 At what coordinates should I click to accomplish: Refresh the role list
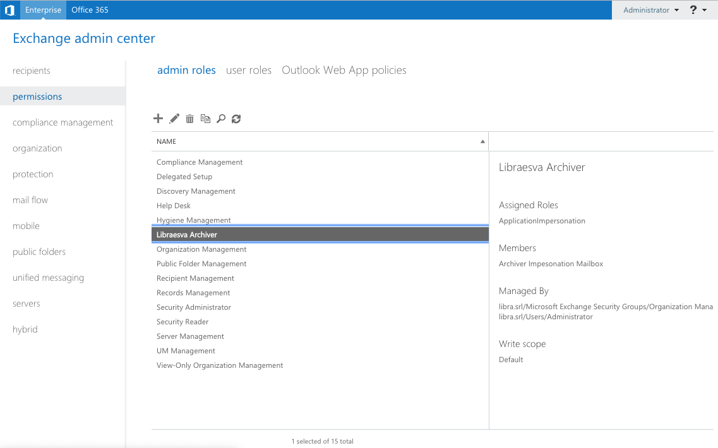pos(236,119)
